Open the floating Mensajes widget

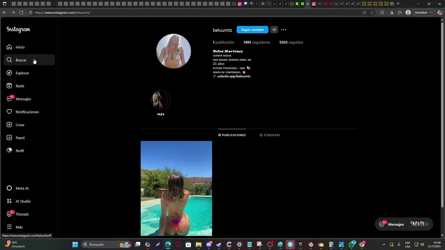click(x=404, y=224)
